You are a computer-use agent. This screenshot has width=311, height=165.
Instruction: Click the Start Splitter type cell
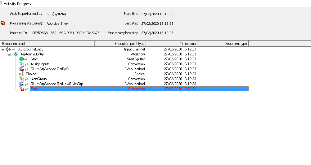pos(136,59)
